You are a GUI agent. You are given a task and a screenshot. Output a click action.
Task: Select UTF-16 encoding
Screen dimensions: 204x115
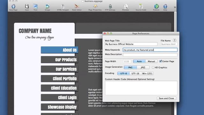click(135, 73)
